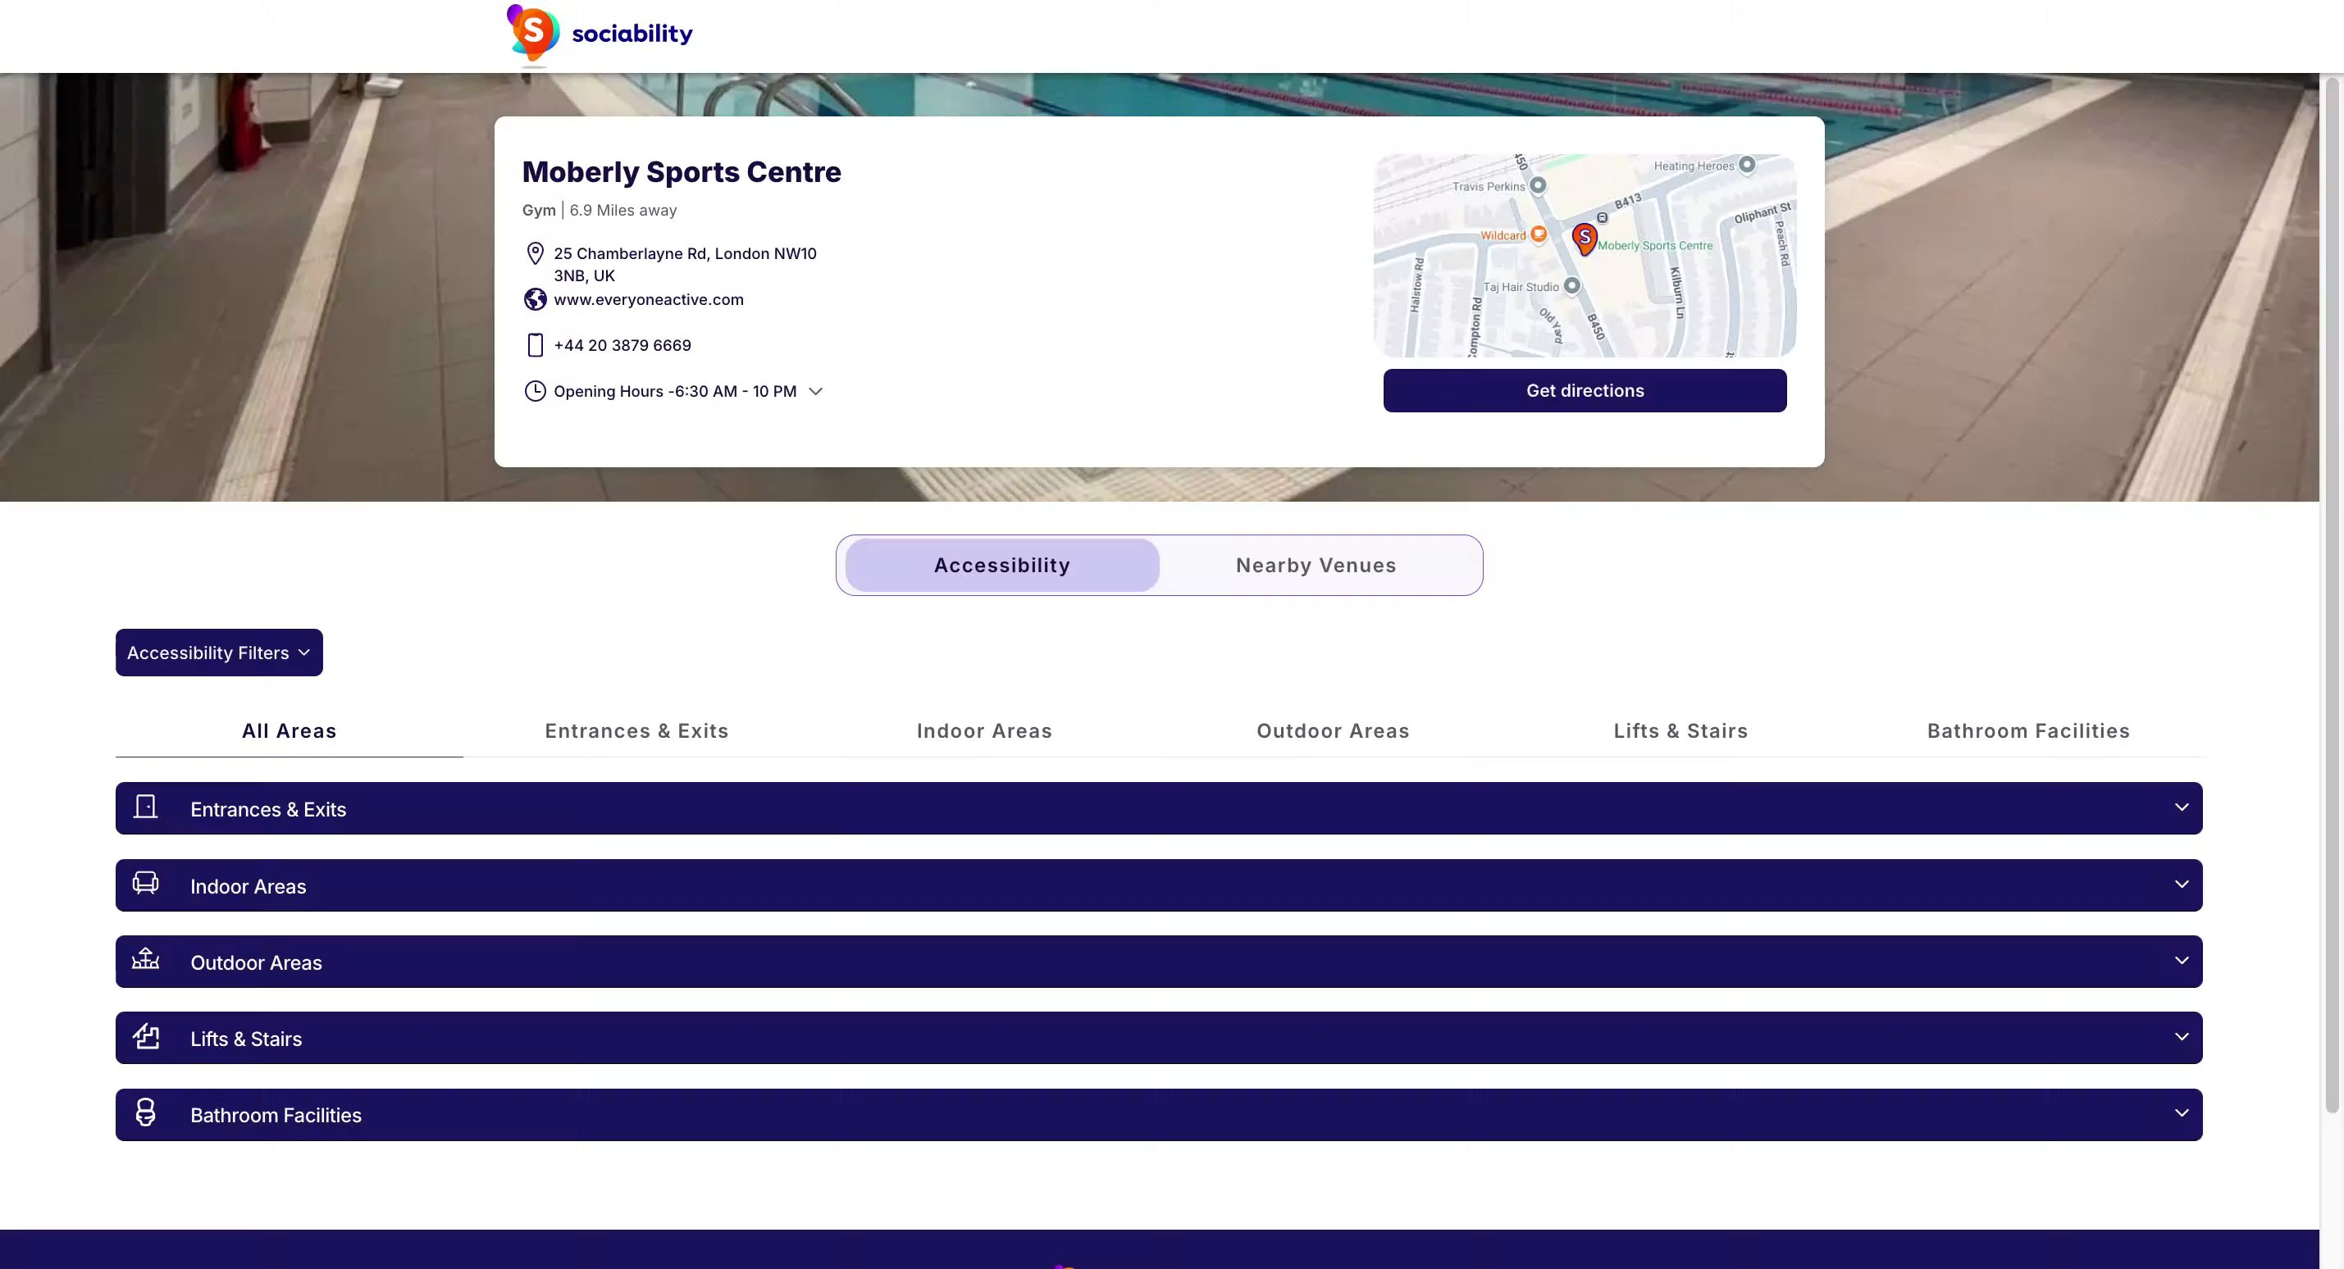This screenshot has height=1269, width=2344.
Task: Open the Accessibility Filters dropdown
Action: point(218,653)
